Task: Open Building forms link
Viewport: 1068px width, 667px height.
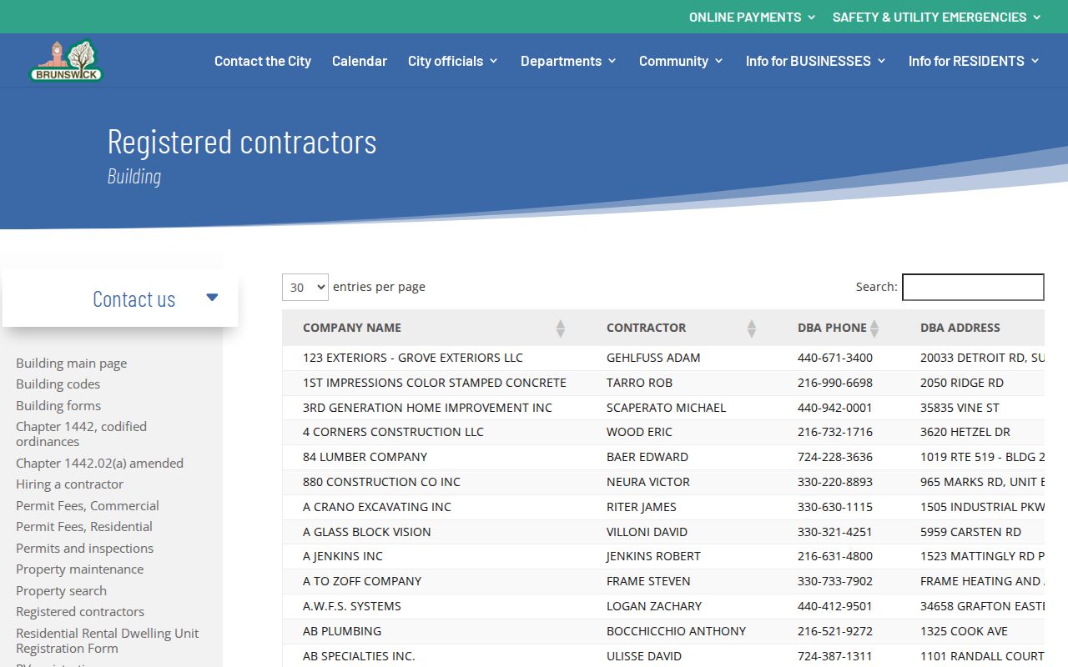Action: [x=58, y=405]
